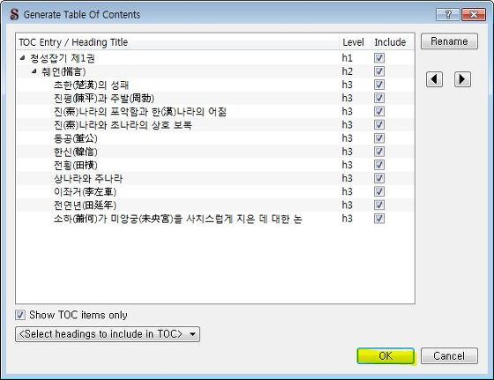Uncheck Include for 청성잡기 제1권 h1 row
Screen dimensions: 494x380
pyautogui.click(x=379, y=57)
